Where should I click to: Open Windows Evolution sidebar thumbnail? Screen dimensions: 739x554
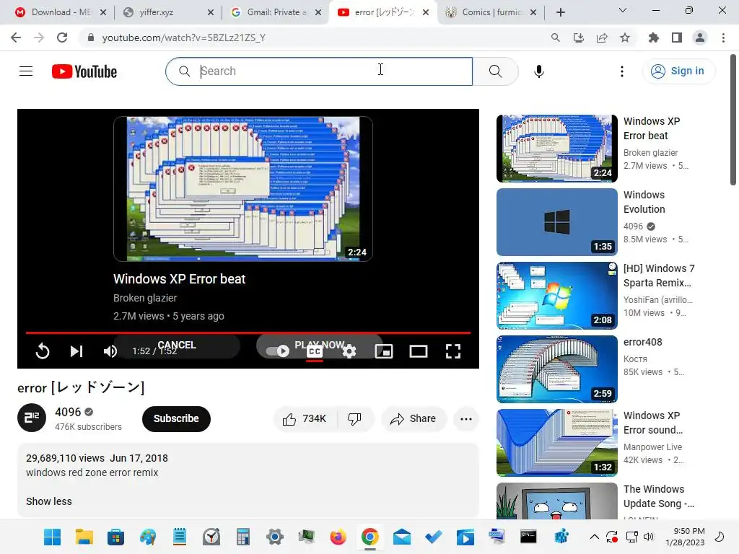tap(557, 222)
